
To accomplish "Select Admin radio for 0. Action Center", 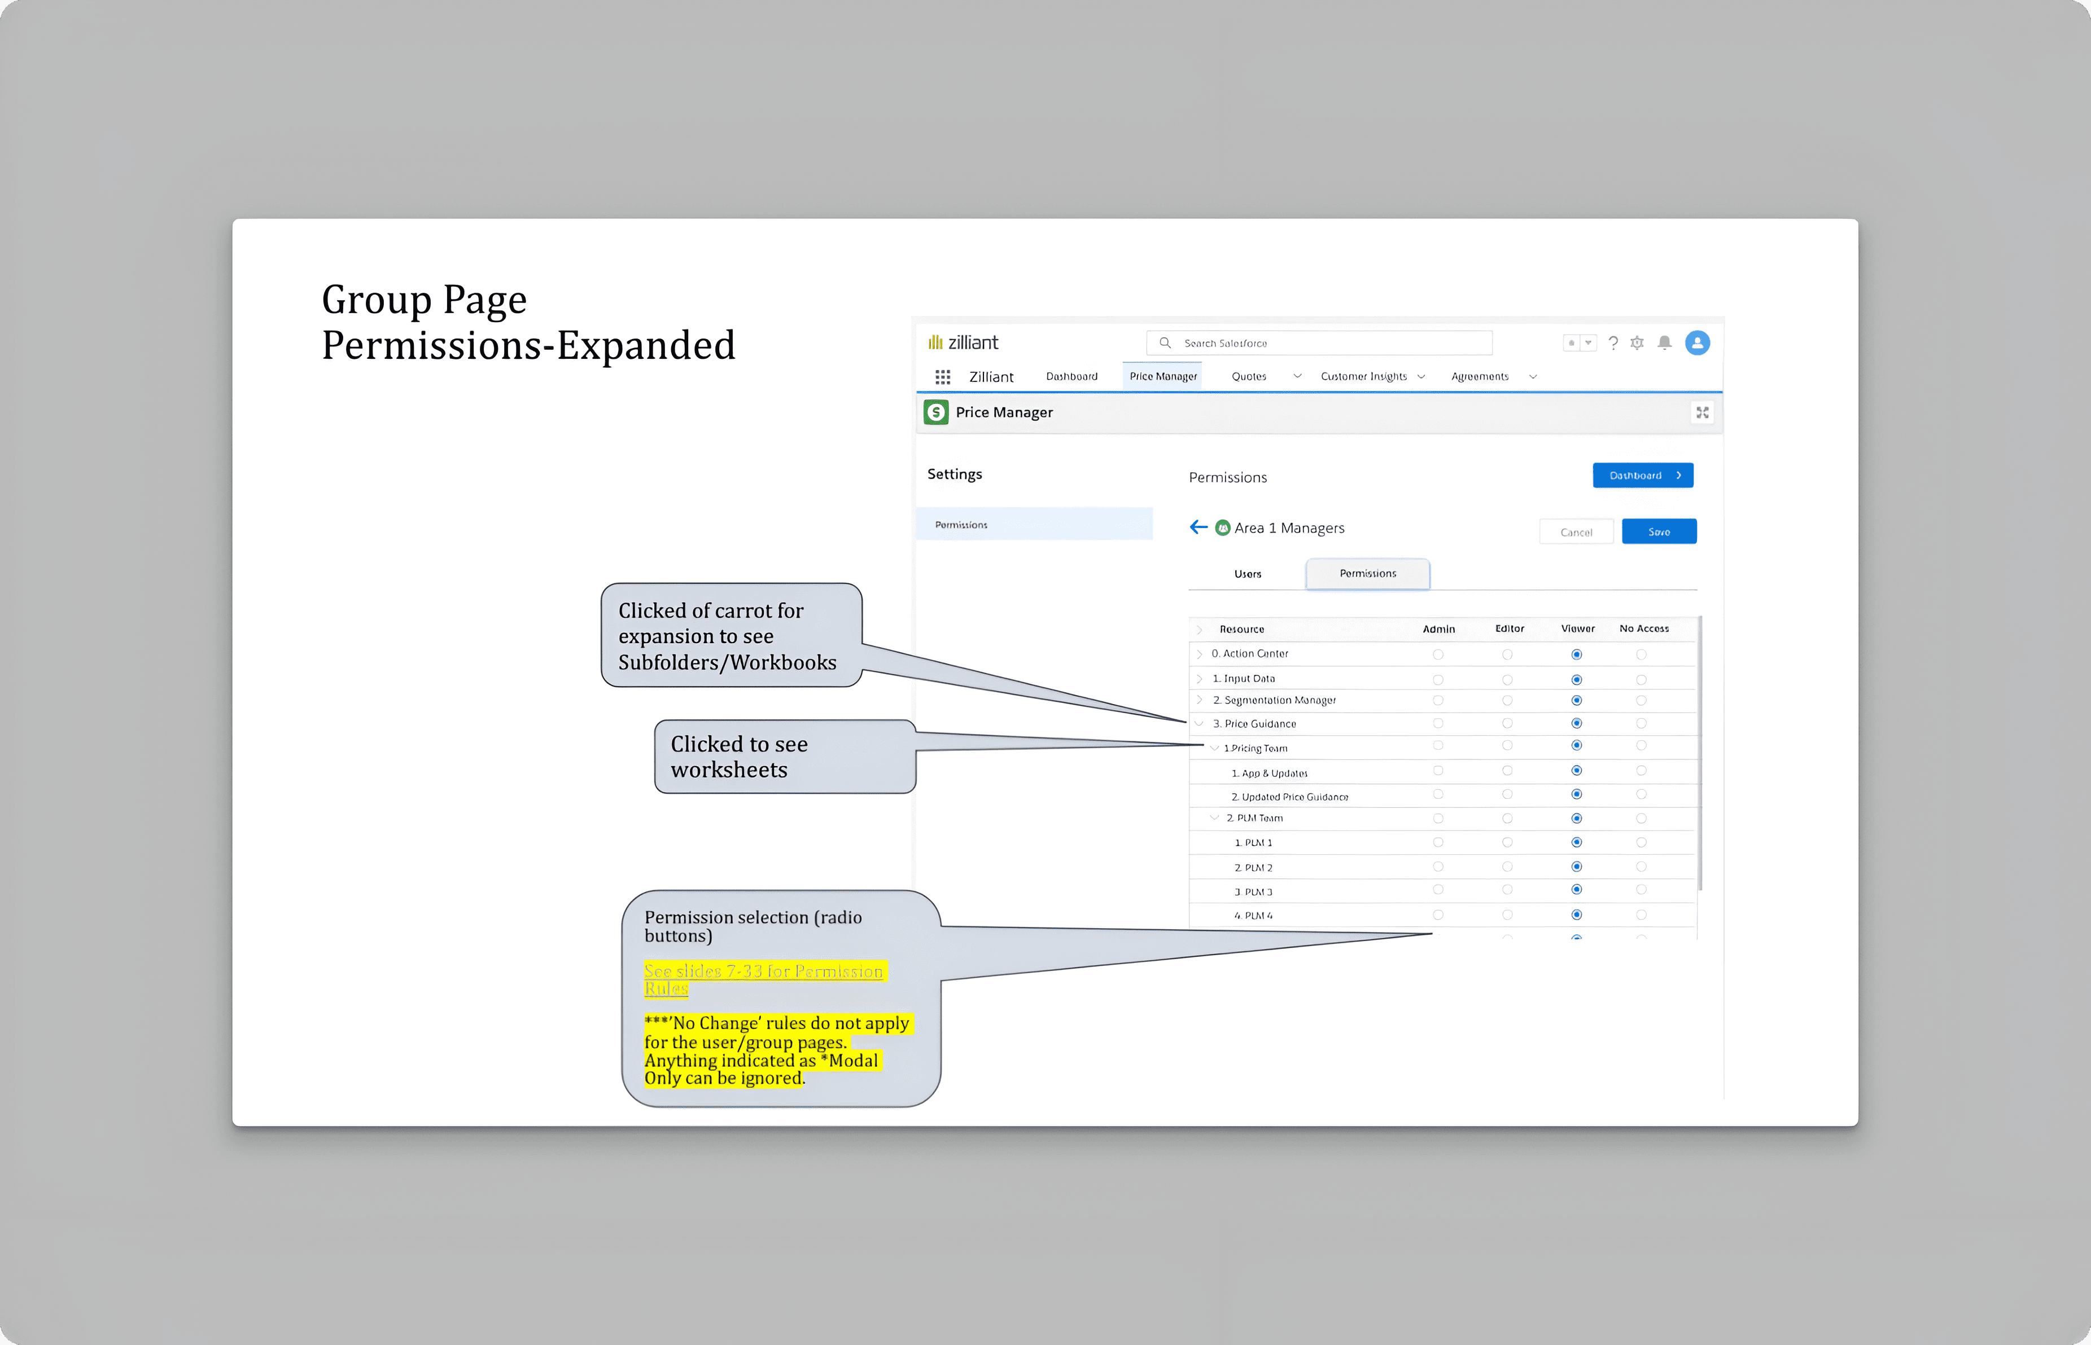I will tap(1437, 654).
